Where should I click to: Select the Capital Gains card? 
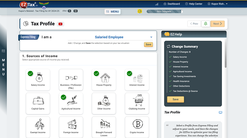38,104
